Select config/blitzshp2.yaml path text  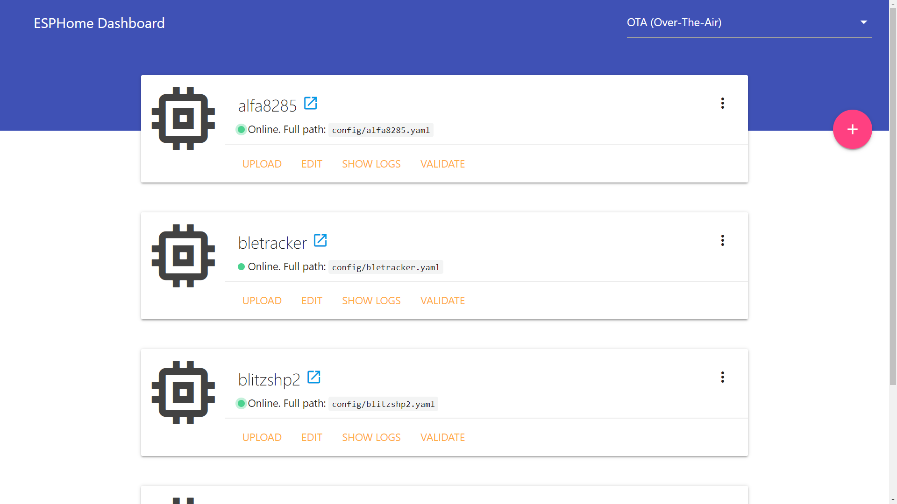pyautogui.click(x=383, y=404)
